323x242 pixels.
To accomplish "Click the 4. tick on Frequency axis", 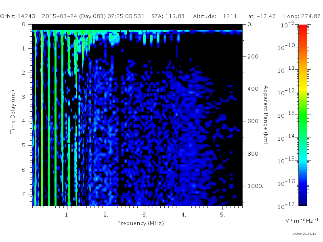I will point(184,215).
